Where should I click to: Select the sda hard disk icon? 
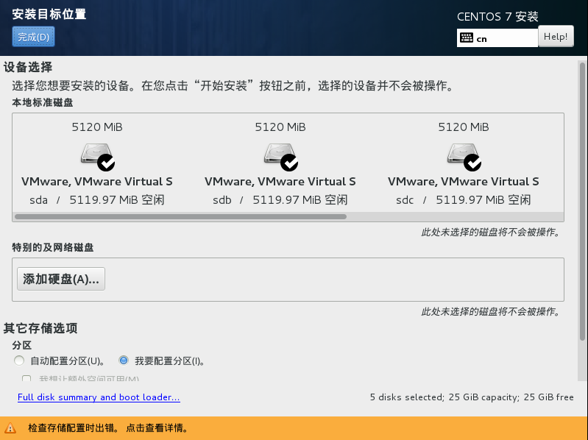click(x=97, y=157)
